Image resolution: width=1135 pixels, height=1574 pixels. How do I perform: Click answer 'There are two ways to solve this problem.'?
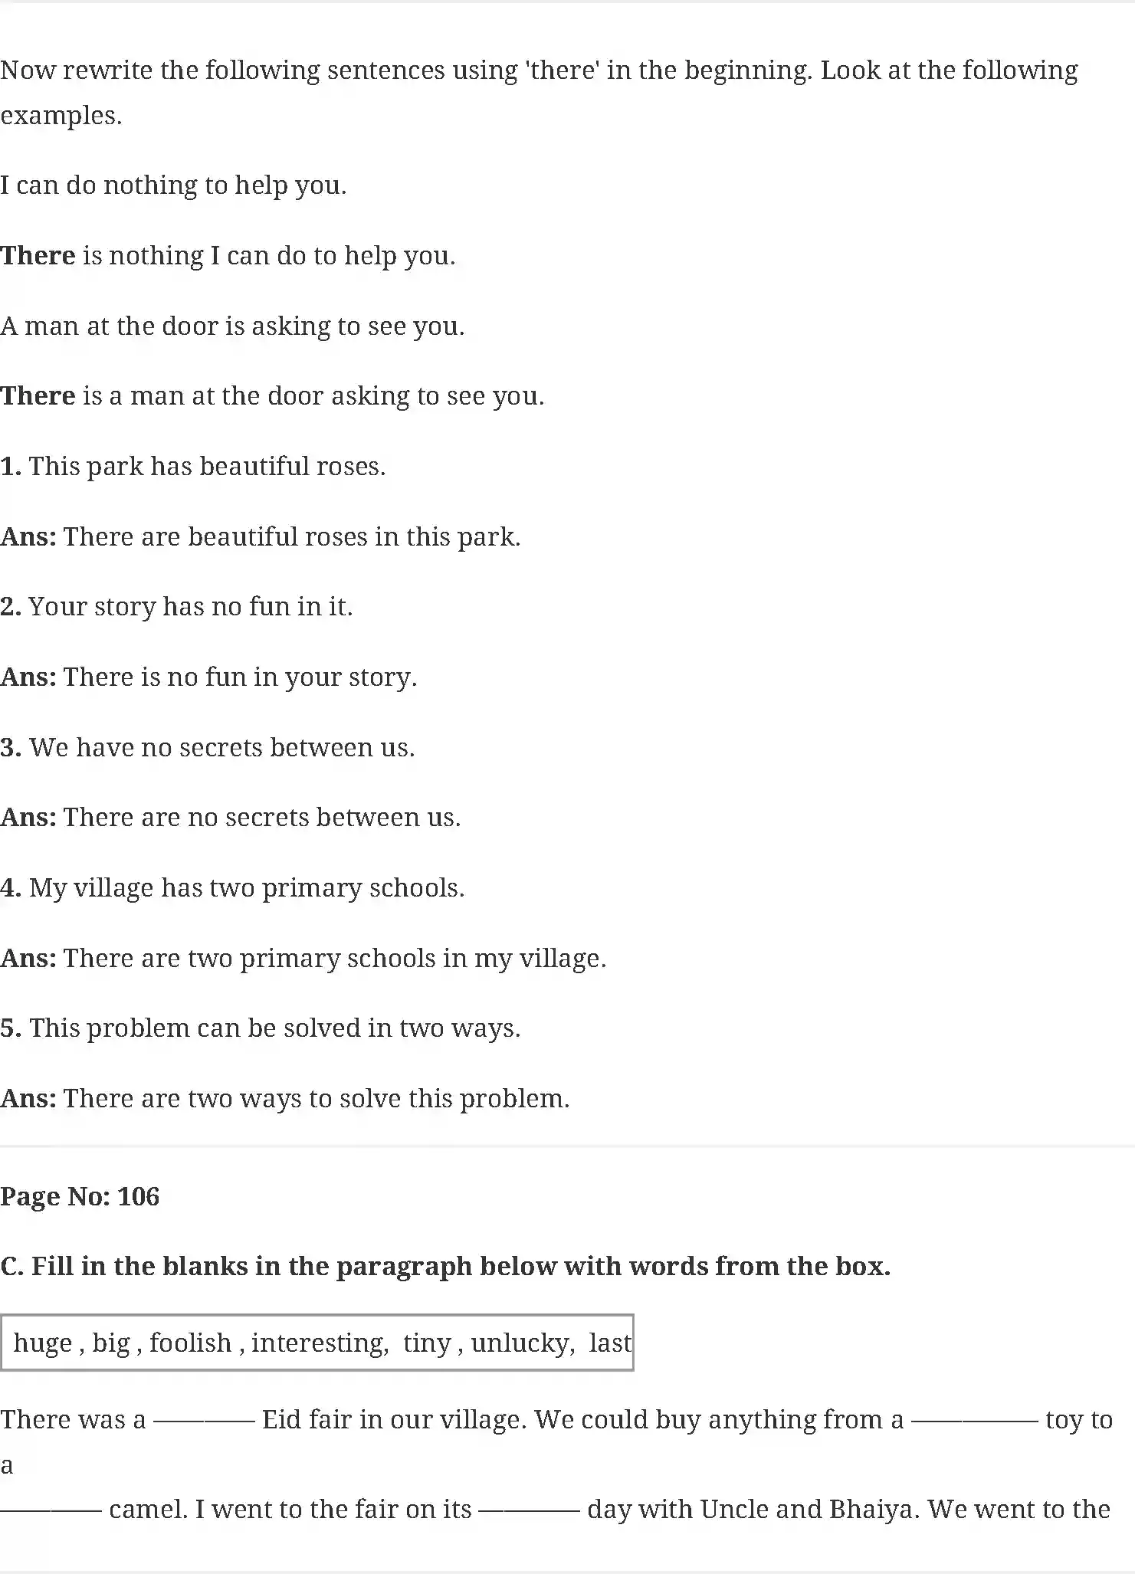pos(316,1098)
